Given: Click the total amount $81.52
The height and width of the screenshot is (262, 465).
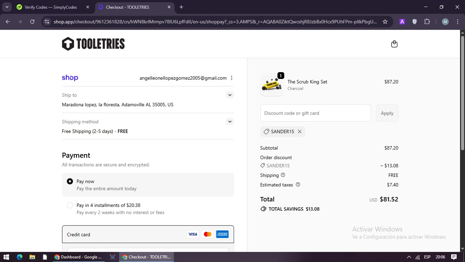Looking at the screenshot, I should pos(389,199).
